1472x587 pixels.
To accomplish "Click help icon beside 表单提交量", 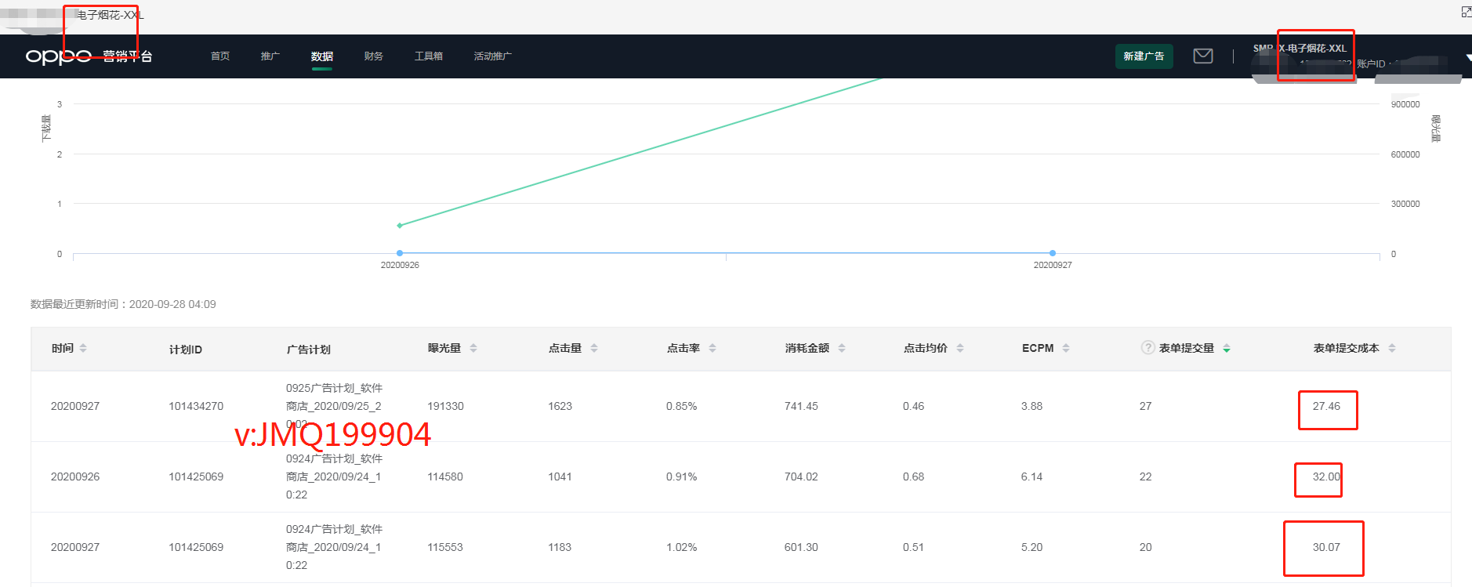I will 1148,348.
